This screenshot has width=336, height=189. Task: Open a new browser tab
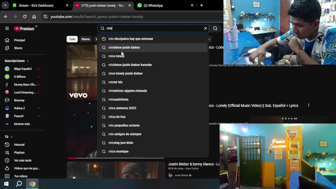(x=202, y=5)
